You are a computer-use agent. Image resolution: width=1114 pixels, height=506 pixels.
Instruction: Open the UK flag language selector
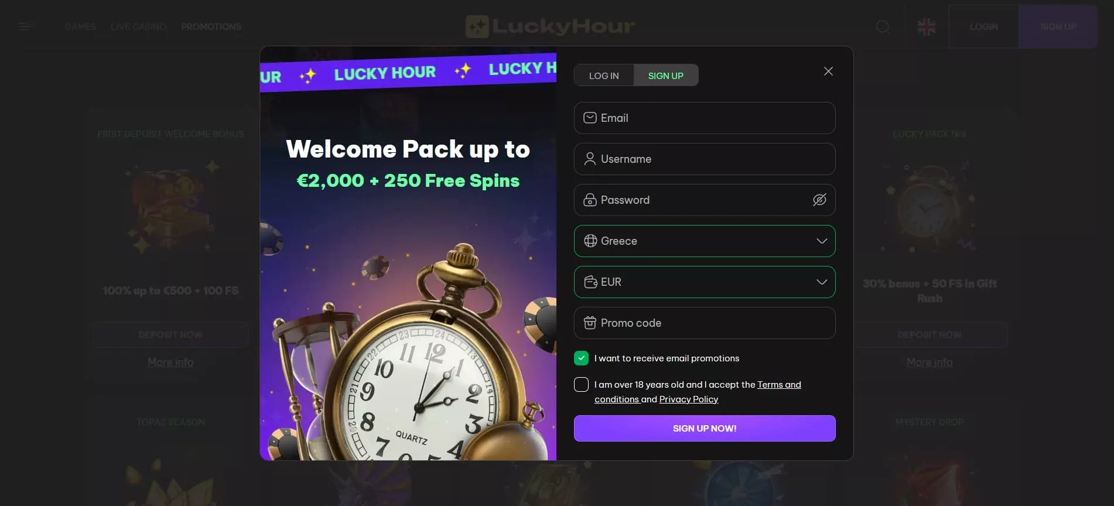pyautogui.click(x=927, y=26)
